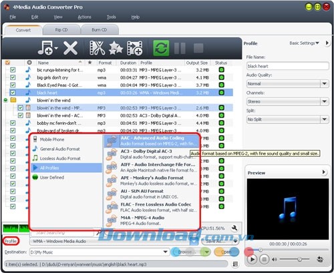
Task: Click the Open destination button
Action: (226, 252)
